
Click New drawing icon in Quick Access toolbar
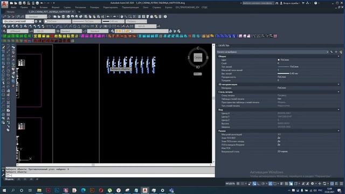click(x=11, y=3)
